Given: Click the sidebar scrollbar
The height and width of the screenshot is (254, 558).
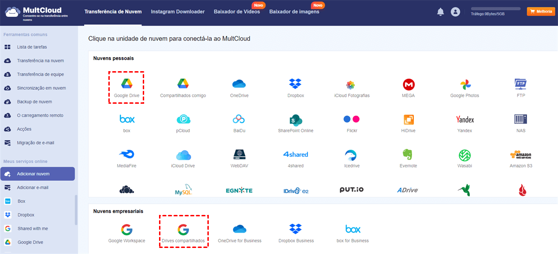Looking at the screenshot, I should [x=76, y=210].
